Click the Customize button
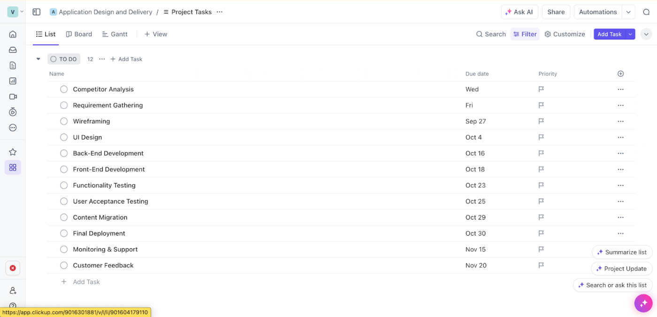This screenshot has height=317, width=657. (565, 34)
